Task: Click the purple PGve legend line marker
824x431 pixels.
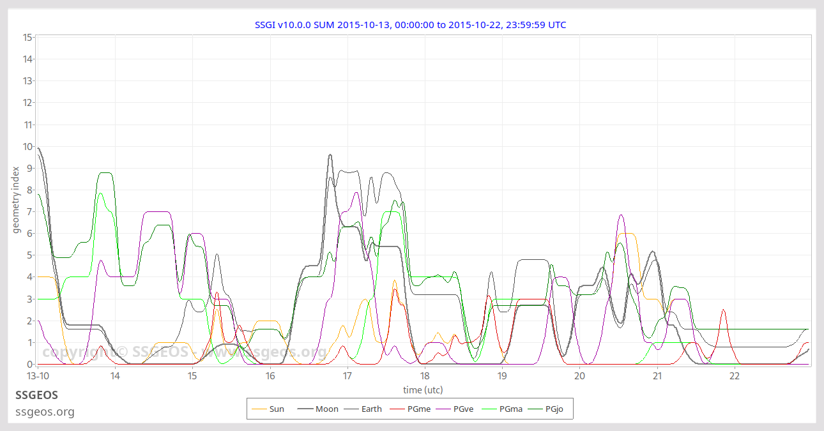Action: pyautogui.click(x=443, y=409)
